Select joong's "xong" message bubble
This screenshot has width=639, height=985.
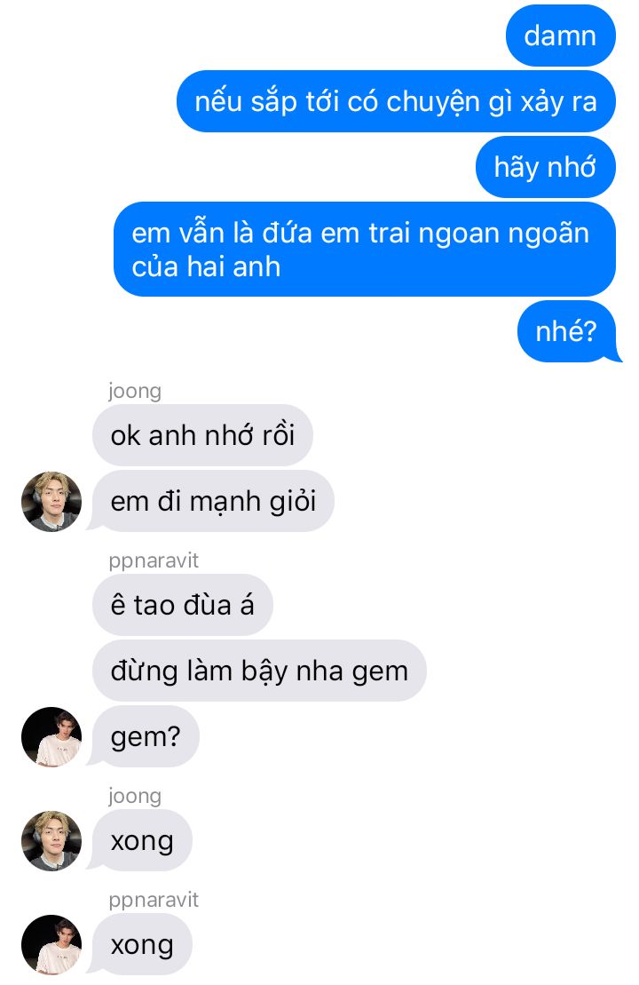[x=141, y=840]
